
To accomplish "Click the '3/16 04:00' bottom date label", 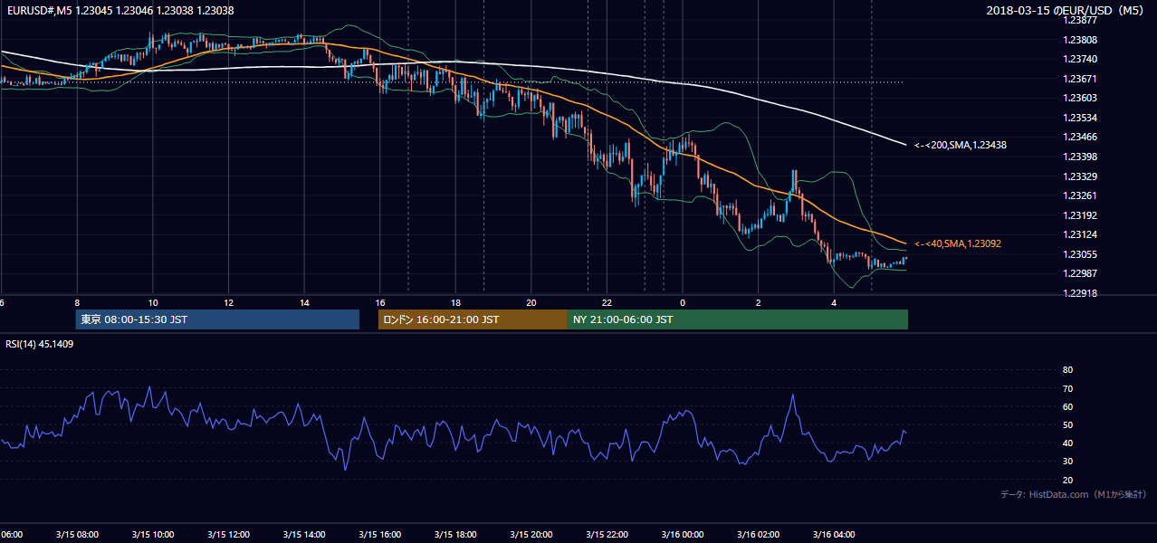I will (833, 534).
